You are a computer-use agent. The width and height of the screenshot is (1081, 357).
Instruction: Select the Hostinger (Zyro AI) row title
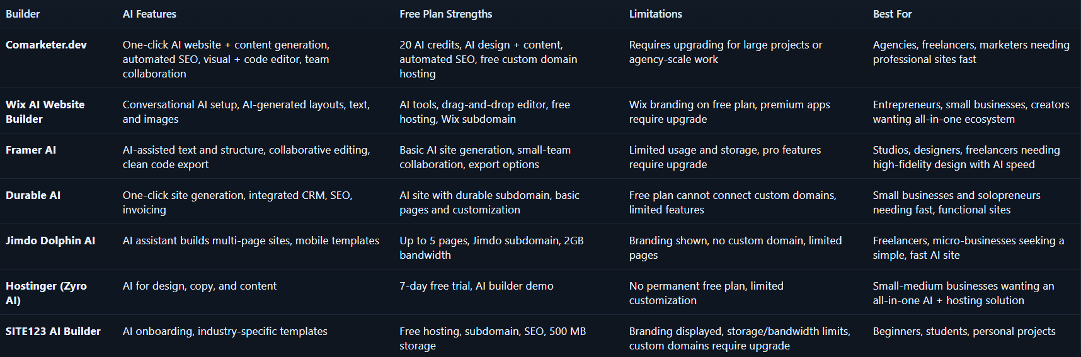tap(46, 293)
